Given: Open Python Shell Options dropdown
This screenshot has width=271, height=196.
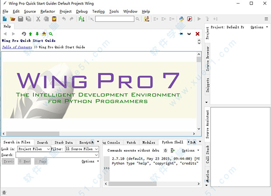Looking at the screenshot, I should [x=190, y=150].
